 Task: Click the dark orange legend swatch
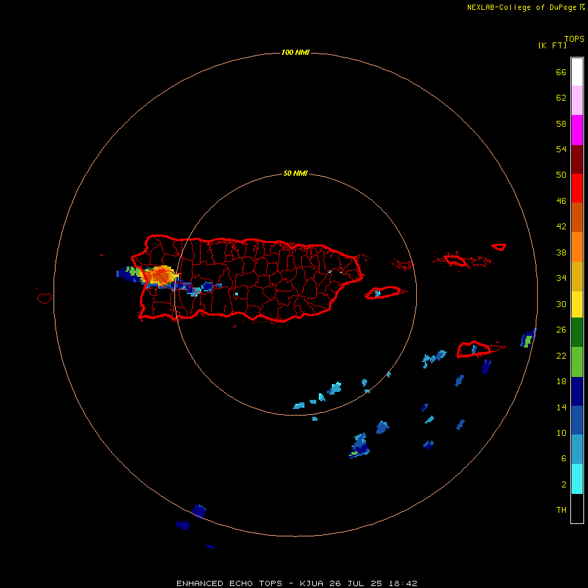click(x=577, y=217)
